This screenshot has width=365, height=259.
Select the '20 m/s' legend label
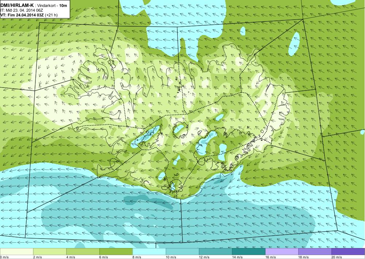point(337,257)
